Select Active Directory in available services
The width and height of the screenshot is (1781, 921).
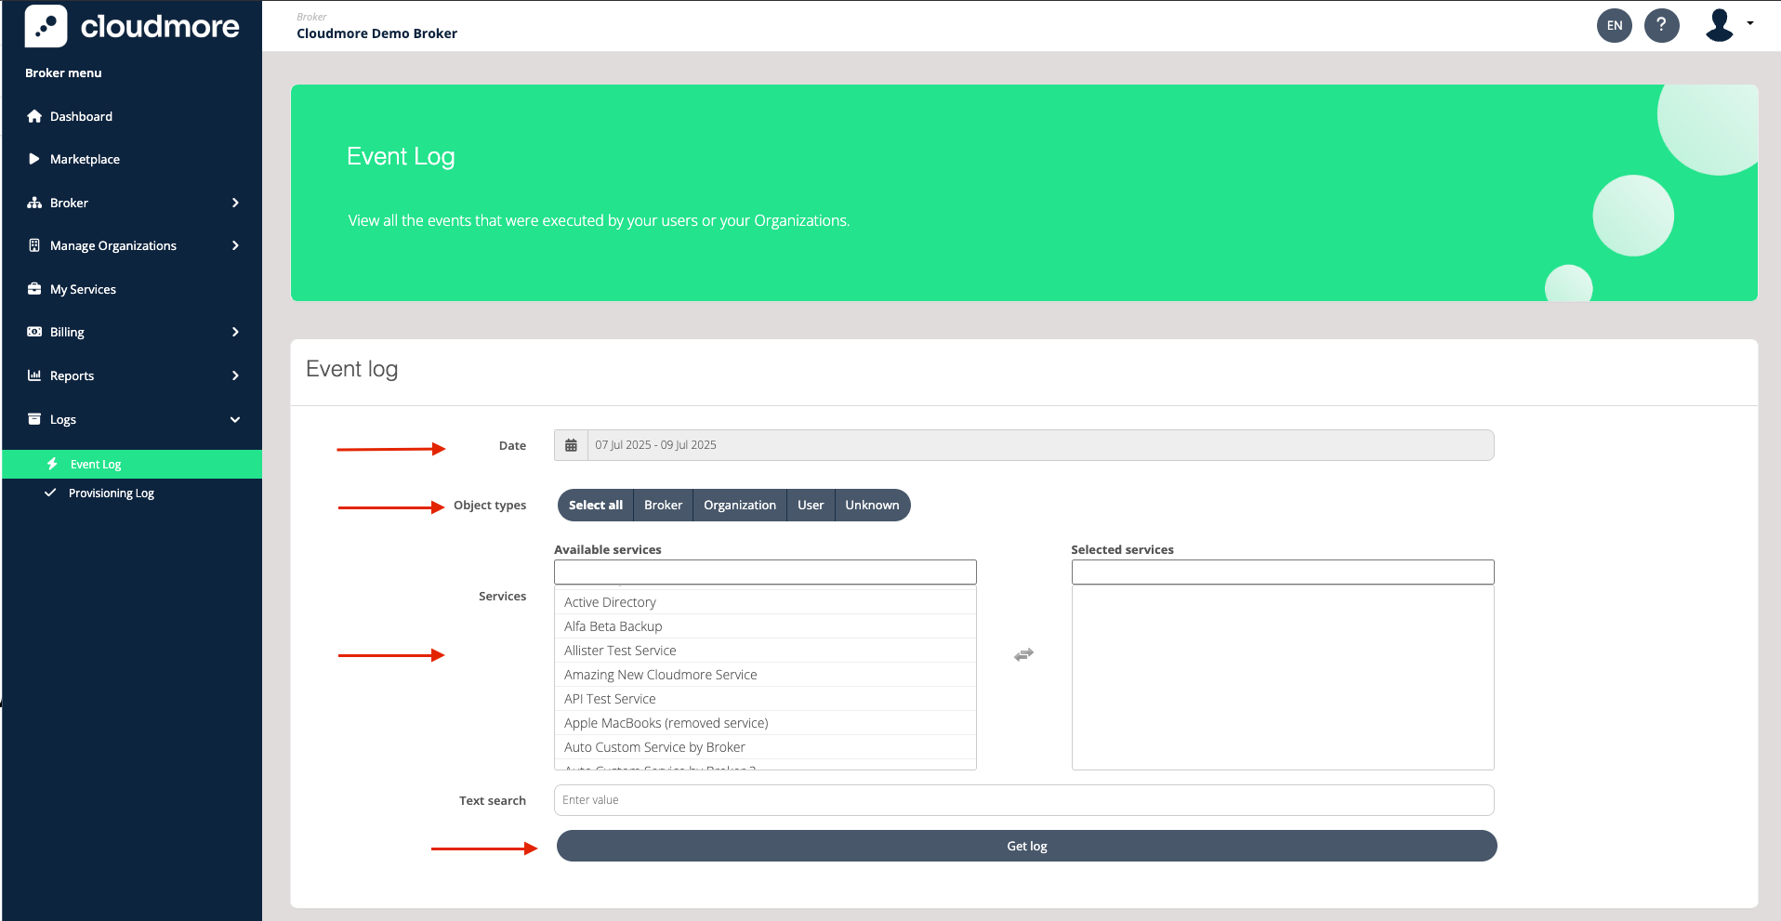610,602
